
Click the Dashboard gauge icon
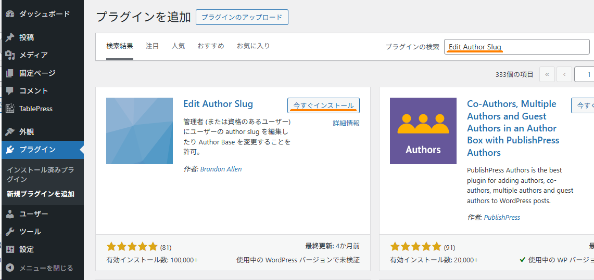[x=10, y=15]
